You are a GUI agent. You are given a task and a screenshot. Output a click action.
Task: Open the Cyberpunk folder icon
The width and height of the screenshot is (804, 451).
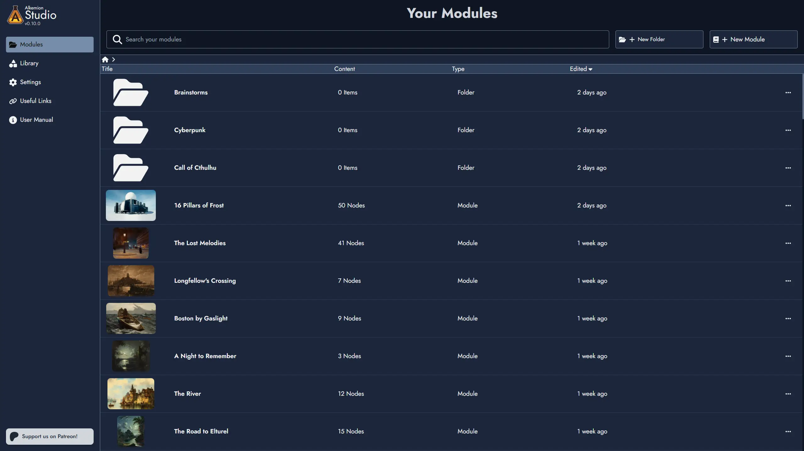(x=130, y=130)
